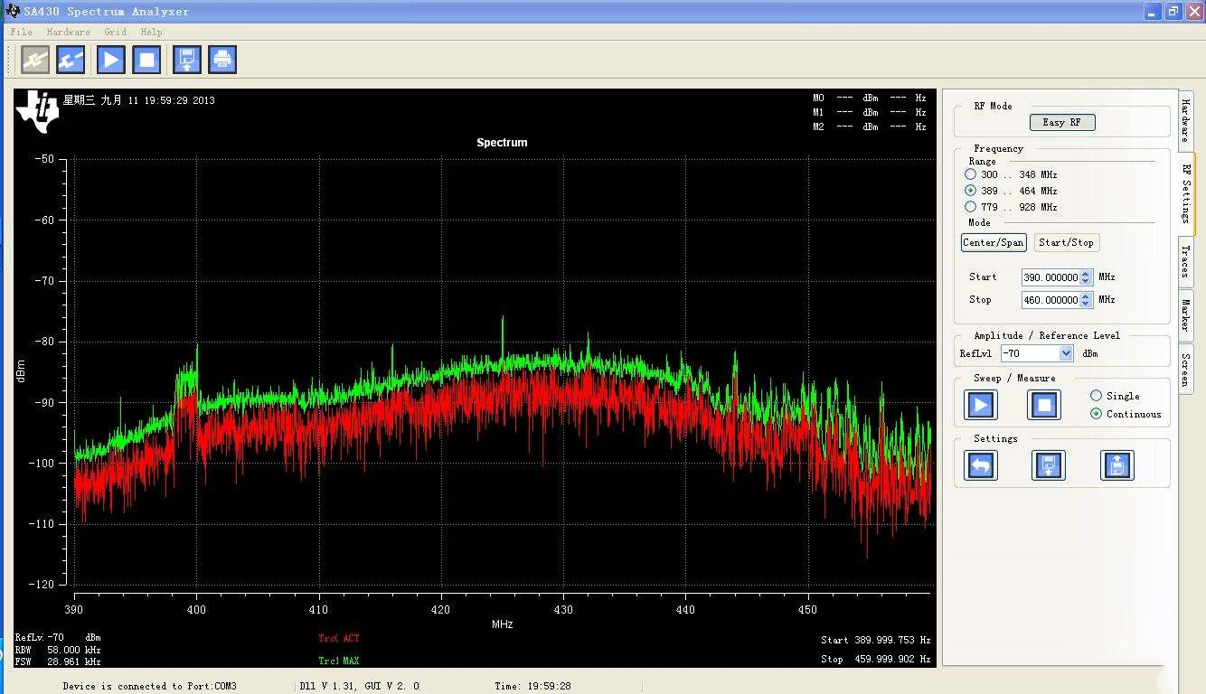Choose Single sweep mode
Viewport: 1206px width, 694px height.
coord(1097,396)
